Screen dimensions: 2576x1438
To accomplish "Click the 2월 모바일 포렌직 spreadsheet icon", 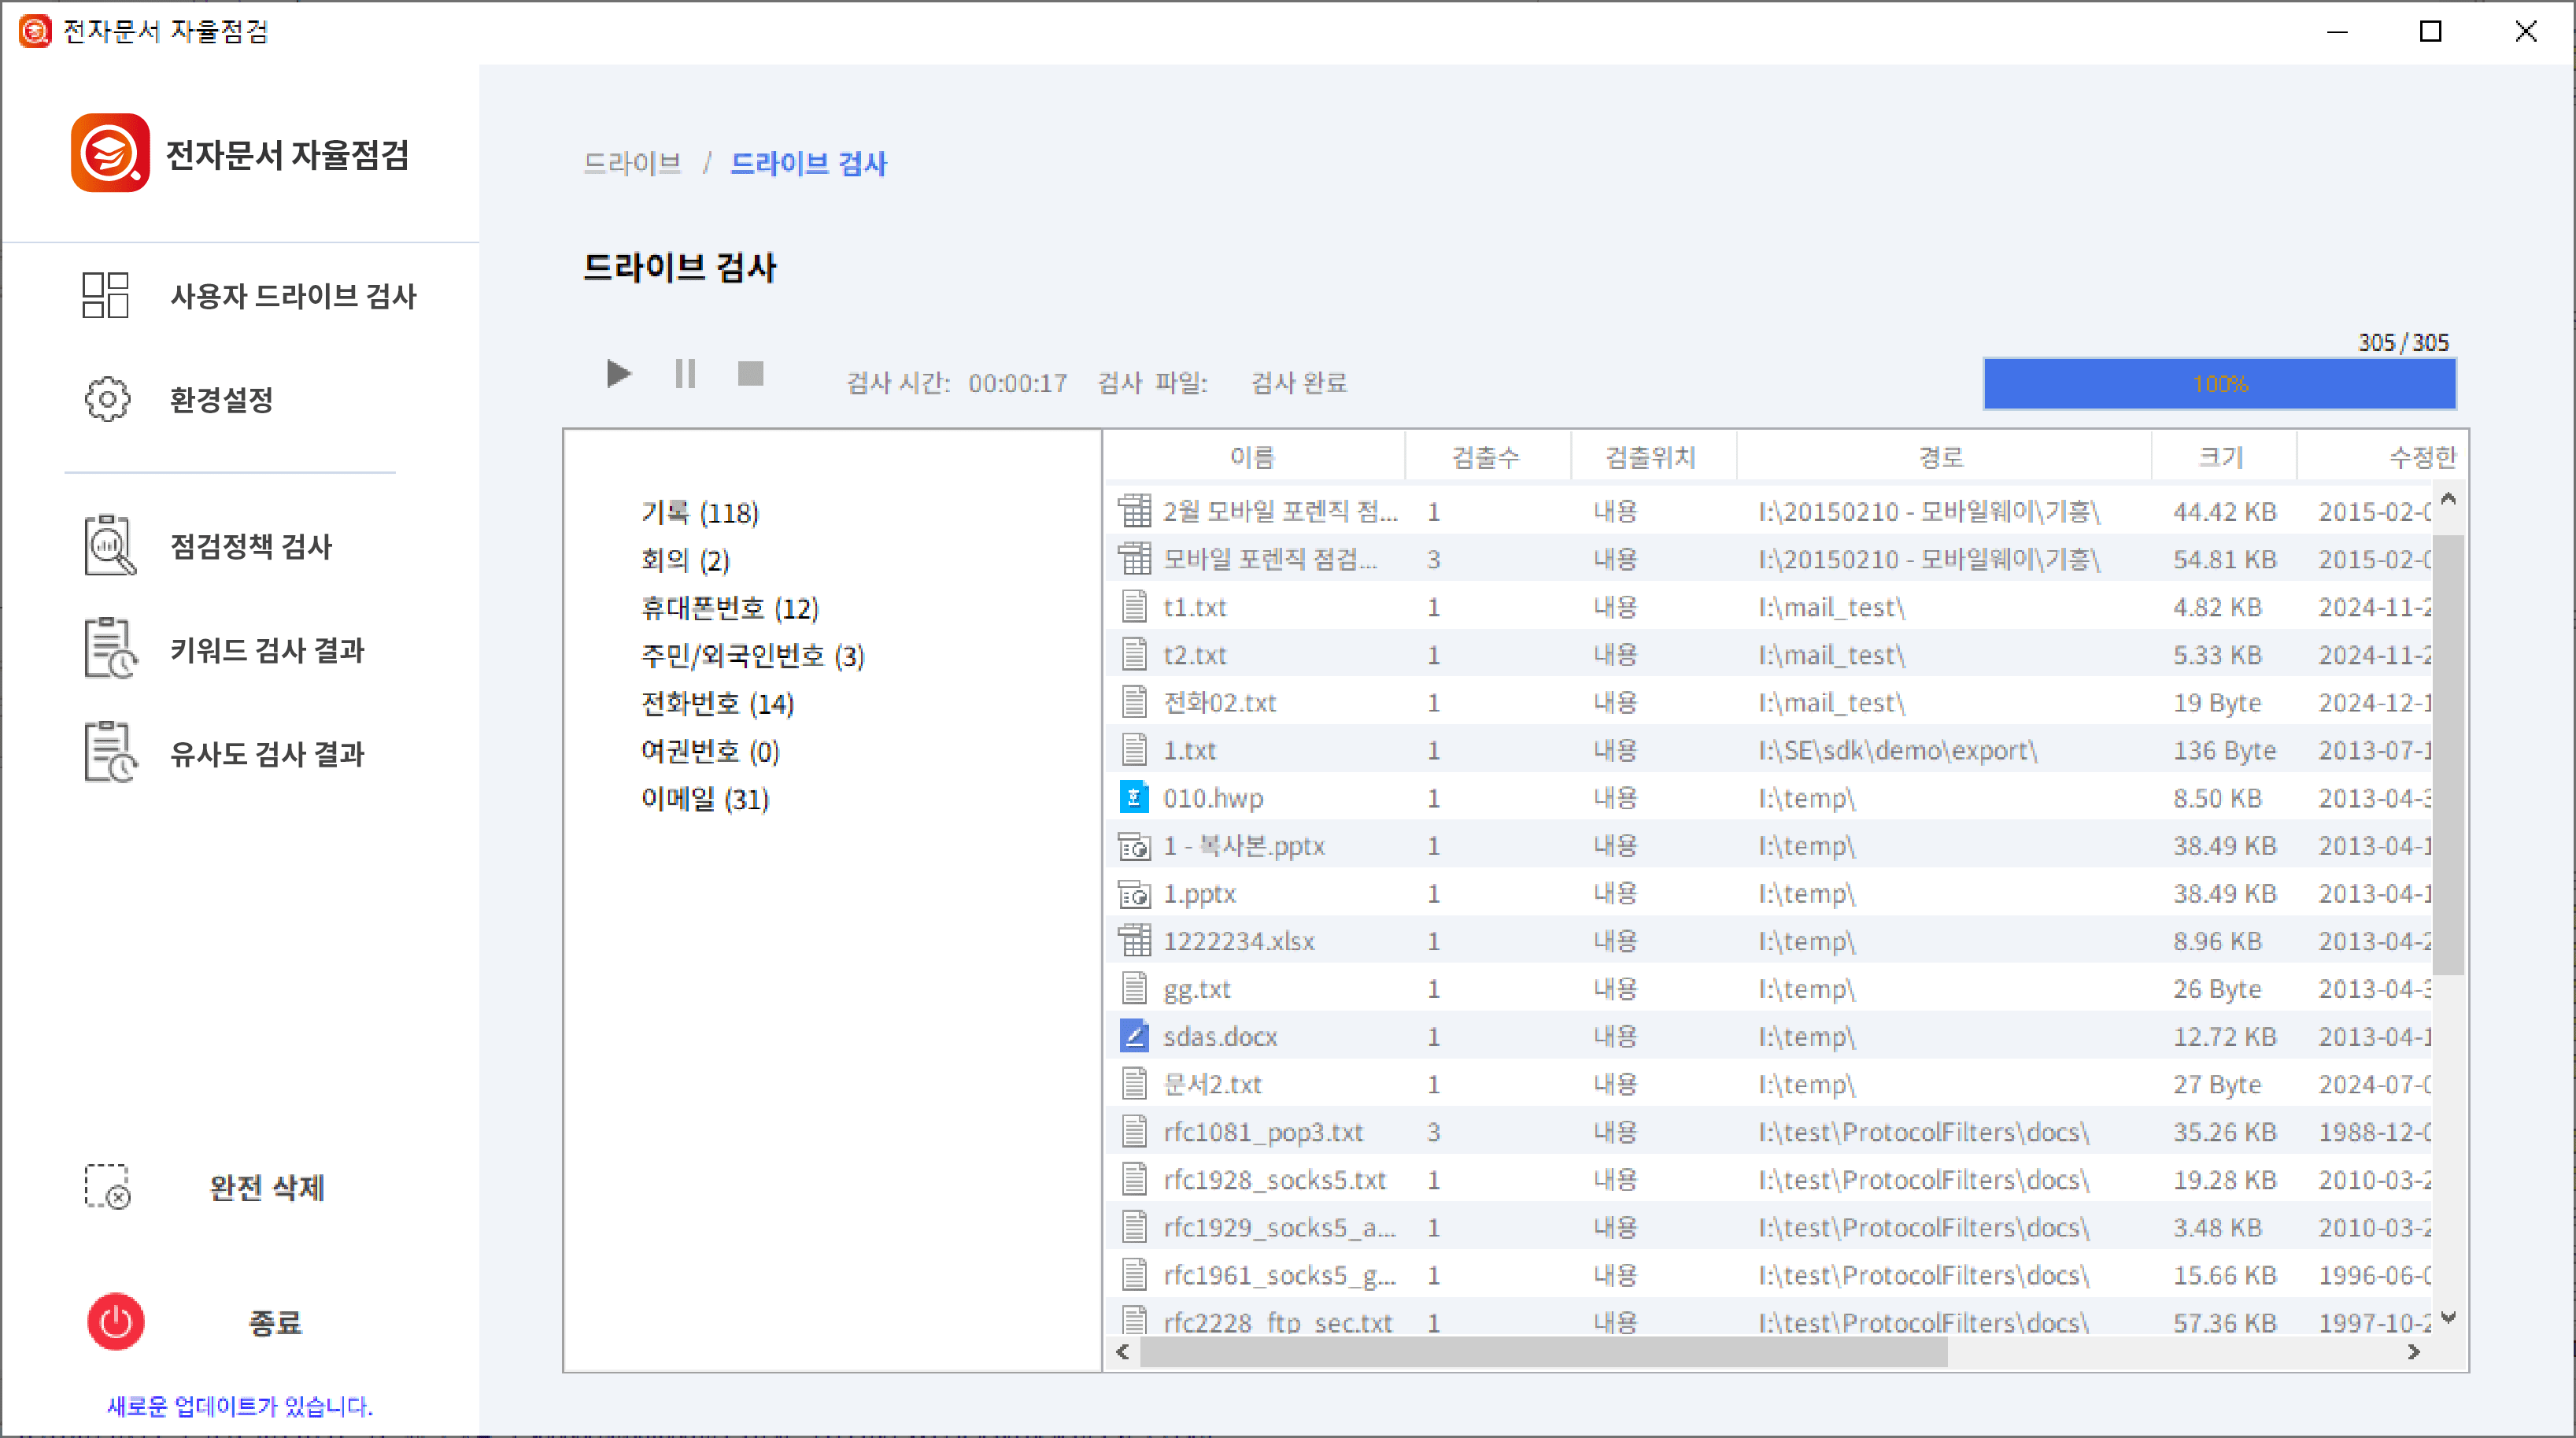I will pyautogui.click(x=1134, y=511).
